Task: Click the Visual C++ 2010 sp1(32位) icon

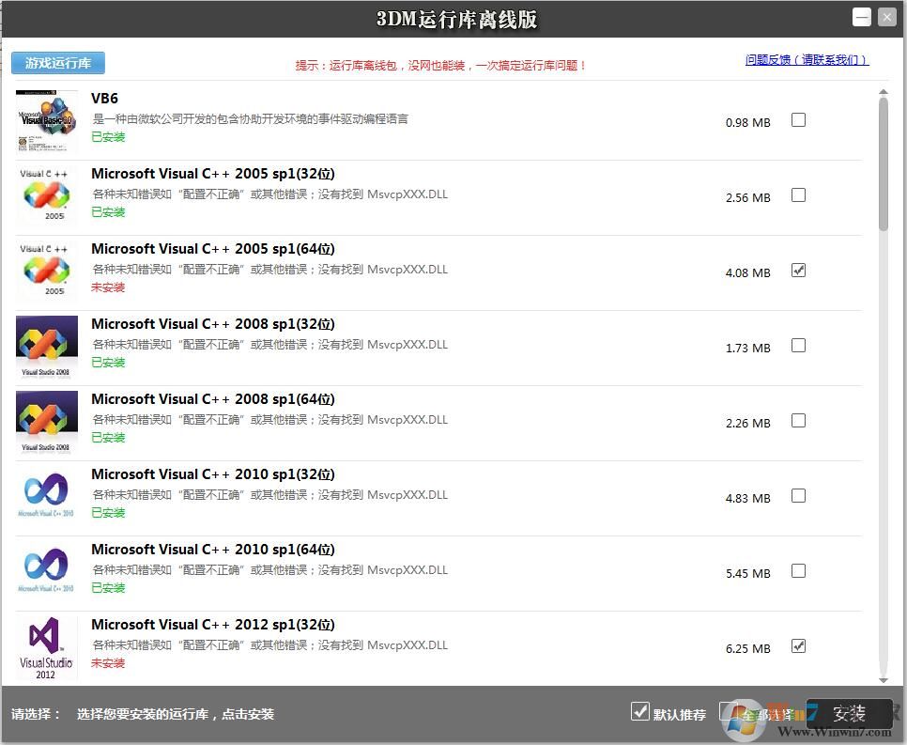Action: [x=46, y=496]
